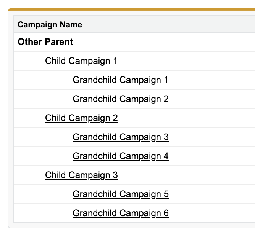Select the Child Campaign 3 link

(x=81, y=175)
